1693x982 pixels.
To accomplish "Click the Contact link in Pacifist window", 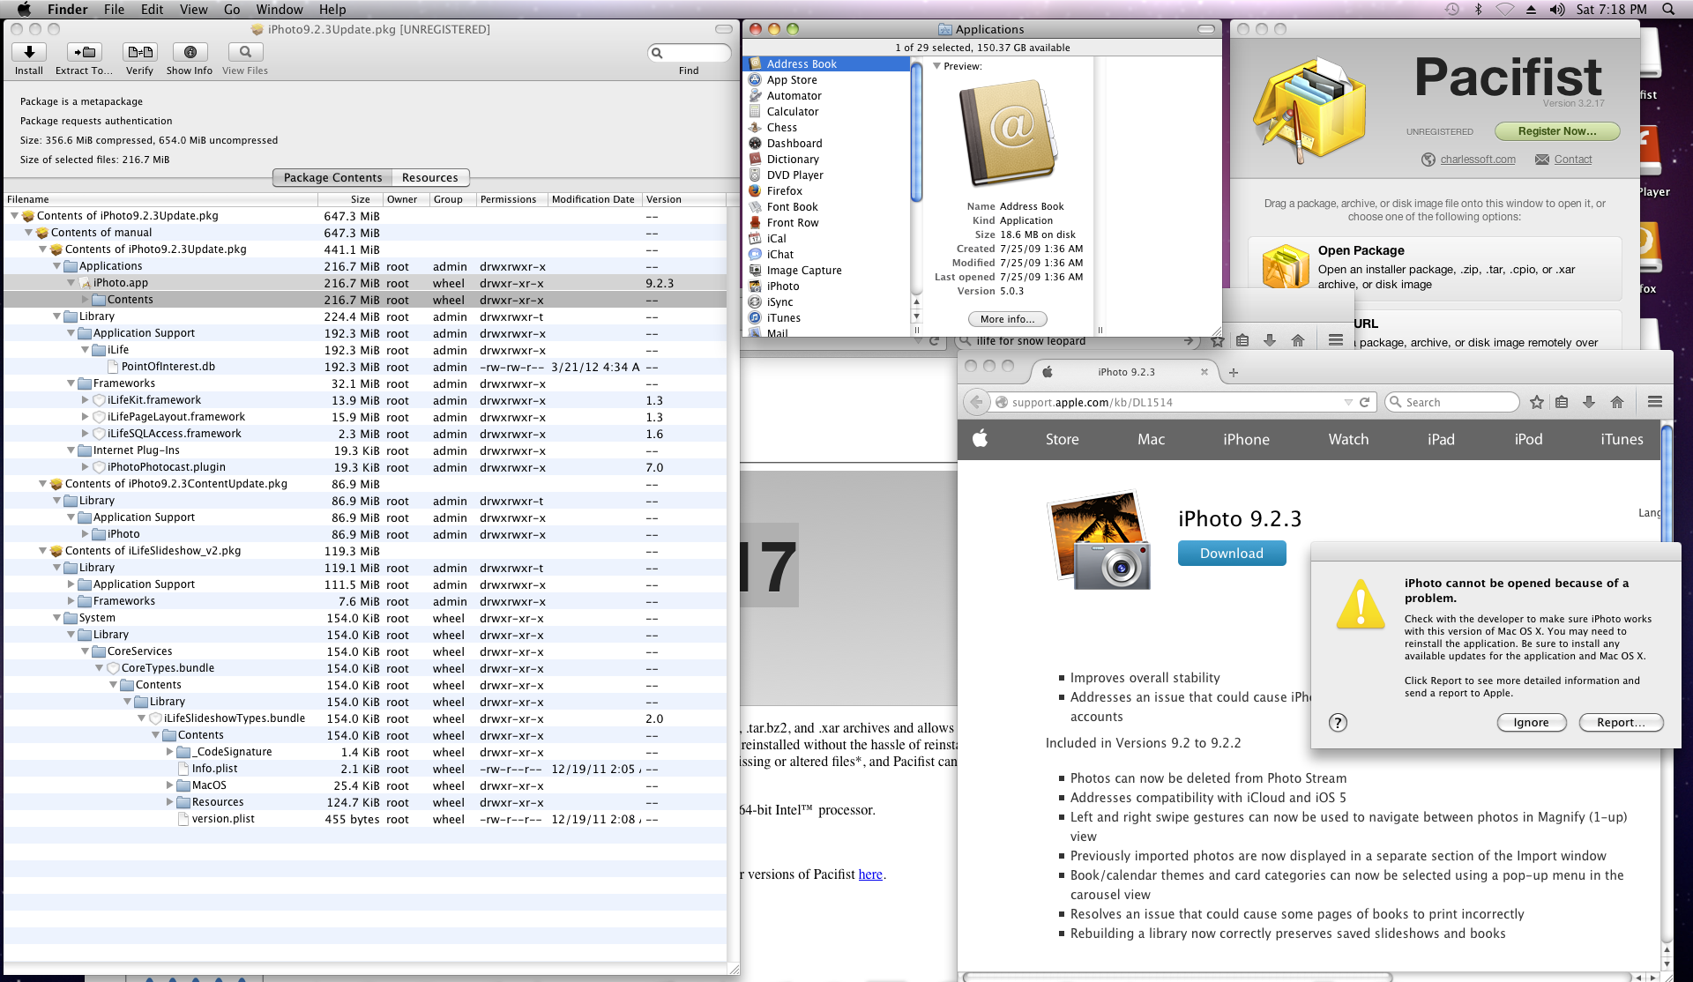I will coord(1572,160).
